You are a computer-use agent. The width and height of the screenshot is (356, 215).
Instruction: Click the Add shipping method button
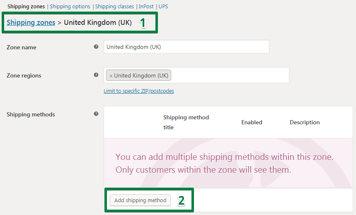tap(140, 200)
